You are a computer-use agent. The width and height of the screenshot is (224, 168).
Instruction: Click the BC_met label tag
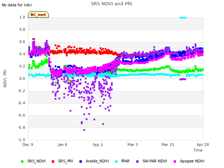click(38, 15)
